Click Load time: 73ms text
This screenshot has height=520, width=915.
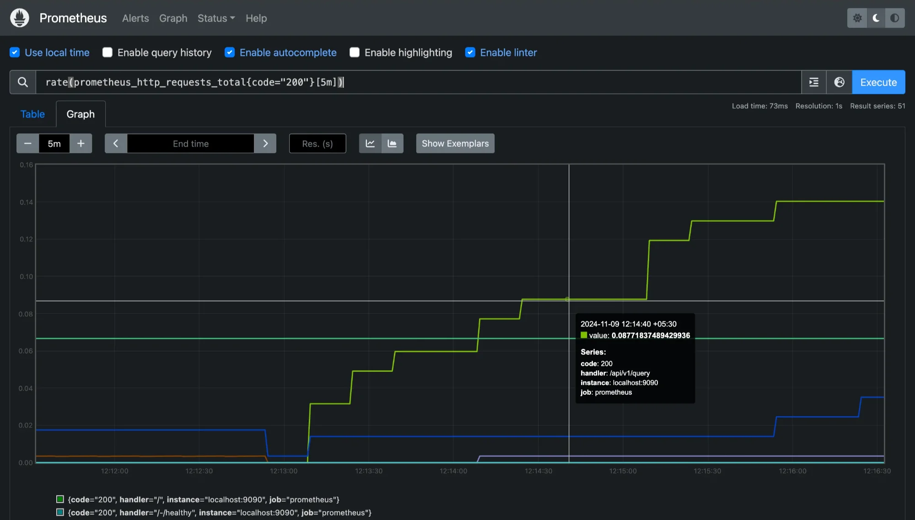click(760, 106)
